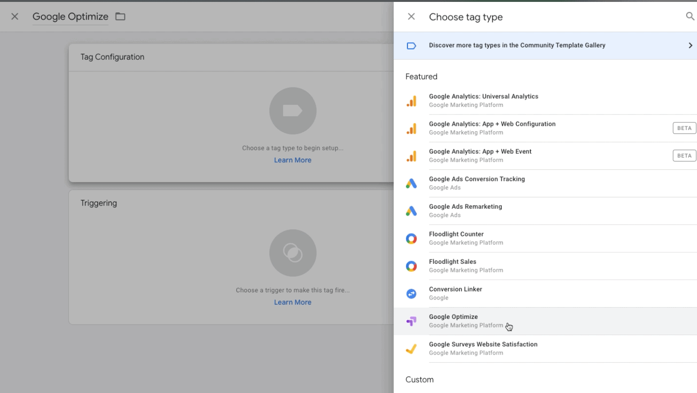The height and width of the screenshot is (393, 697).
Task: Click Floodlight Sales ring icon
Action: (411, 266)
